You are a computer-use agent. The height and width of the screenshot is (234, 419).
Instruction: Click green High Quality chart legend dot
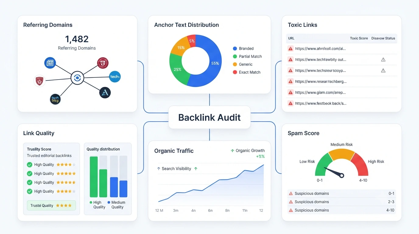pyautogui.click(x=91, y=202)
